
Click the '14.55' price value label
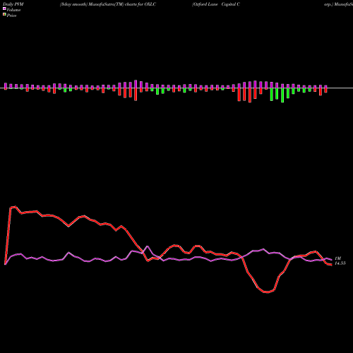click(x=340, y=263)
